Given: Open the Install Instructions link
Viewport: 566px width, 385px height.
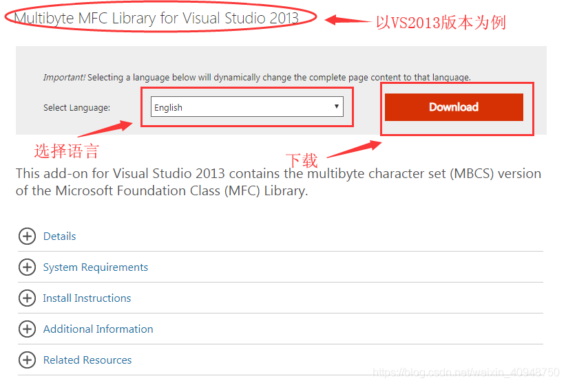Looking at the screenshot, I should 87,298.
